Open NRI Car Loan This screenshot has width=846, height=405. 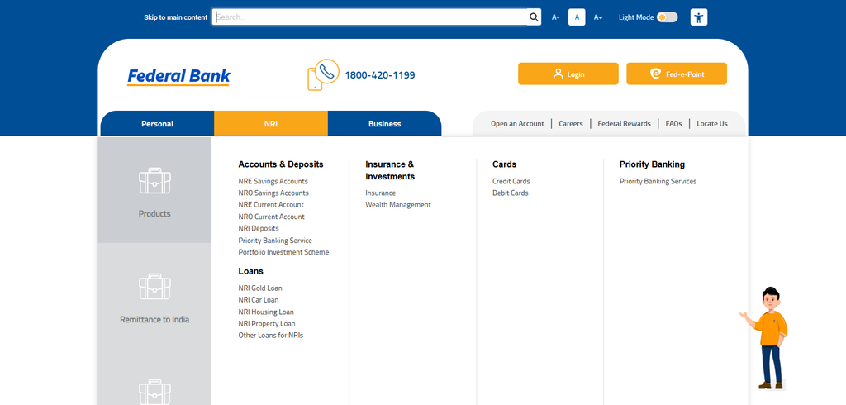[x=259, y=300]
